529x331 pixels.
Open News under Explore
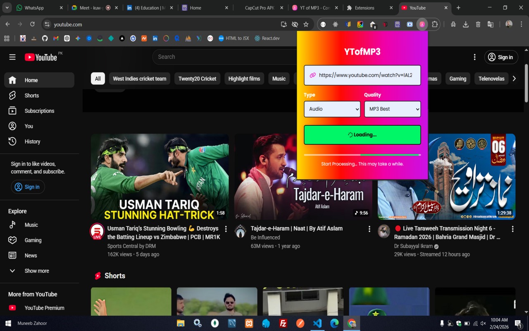coord(39,256)
